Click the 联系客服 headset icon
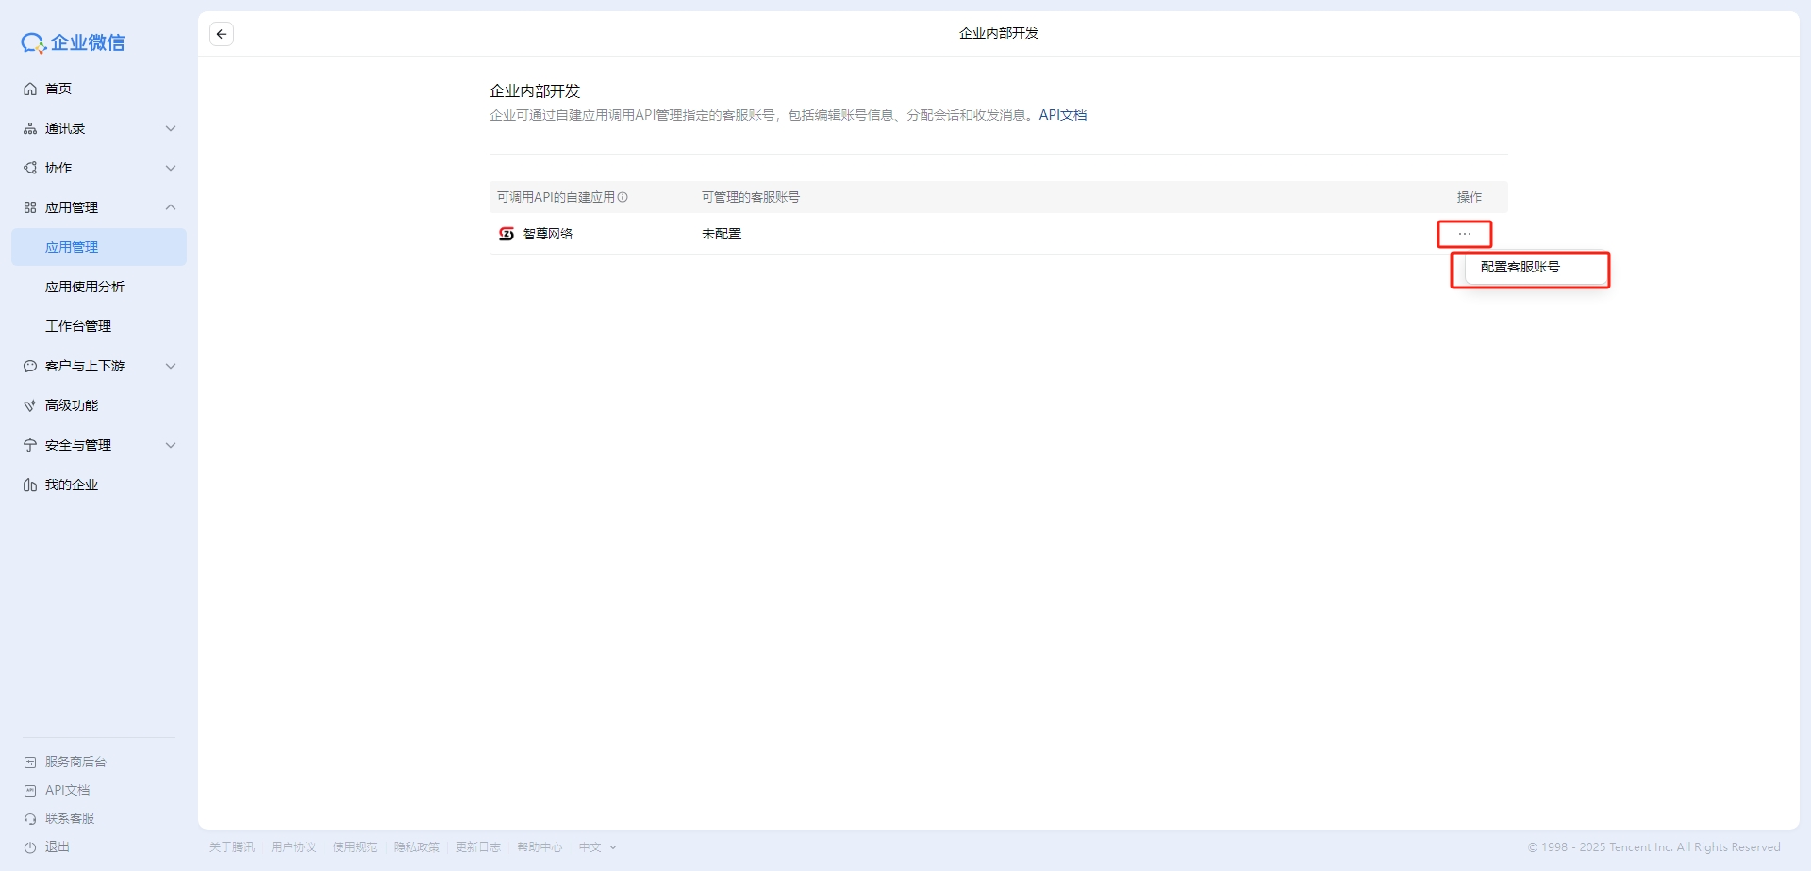Viewport: 1811px width, 871px height. [30, 818]
